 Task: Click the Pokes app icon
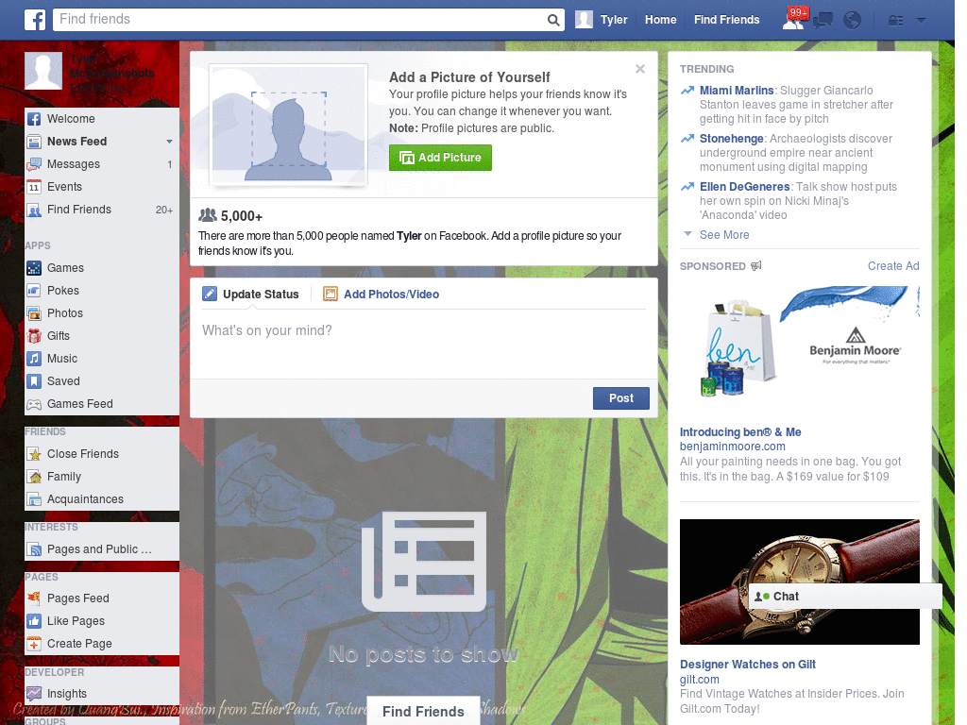click(x=34, y=291)
